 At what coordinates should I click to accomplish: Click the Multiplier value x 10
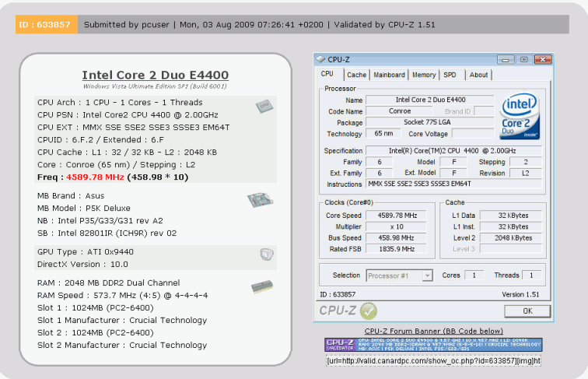coord(397,226)
